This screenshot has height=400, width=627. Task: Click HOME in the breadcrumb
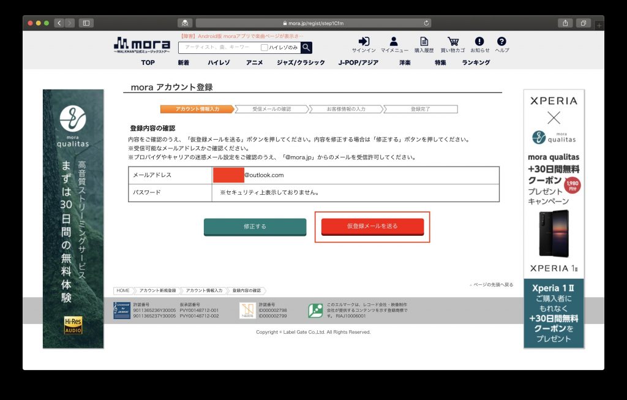(x=122, y=291)
